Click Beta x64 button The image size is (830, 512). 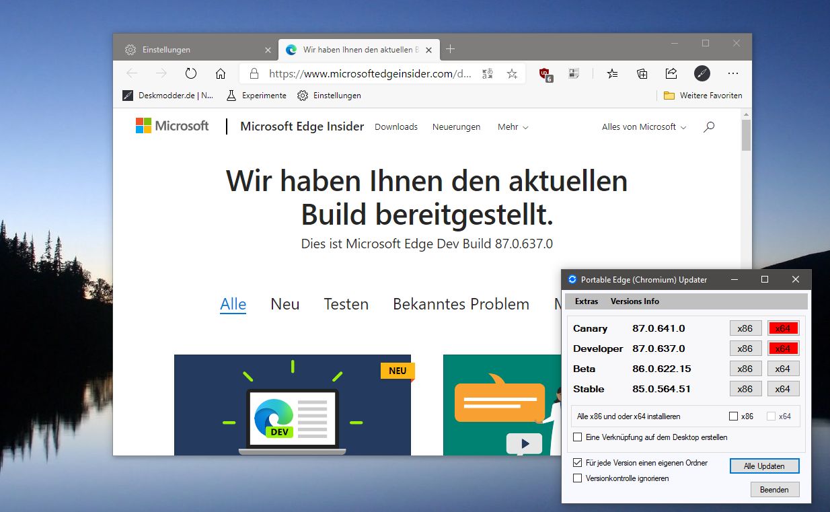tap(783, 369)
